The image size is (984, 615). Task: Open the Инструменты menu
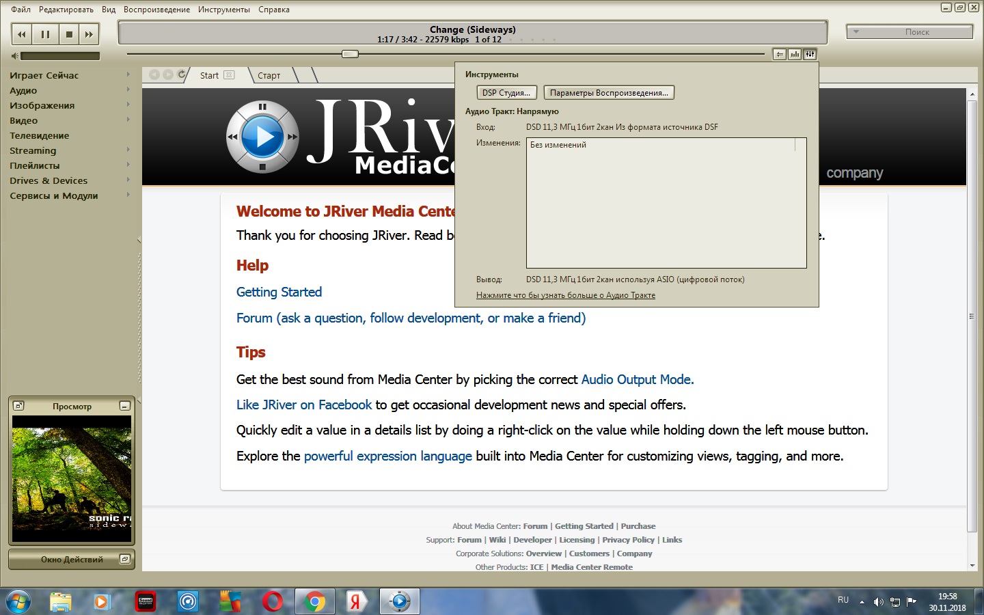point(224,10)
